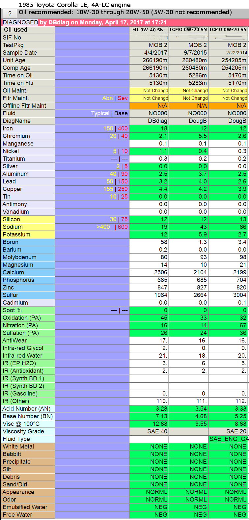Click the "Typical | Base" legend in Fluid row
The image size is (249, 520).
click(x=109, y=113)
